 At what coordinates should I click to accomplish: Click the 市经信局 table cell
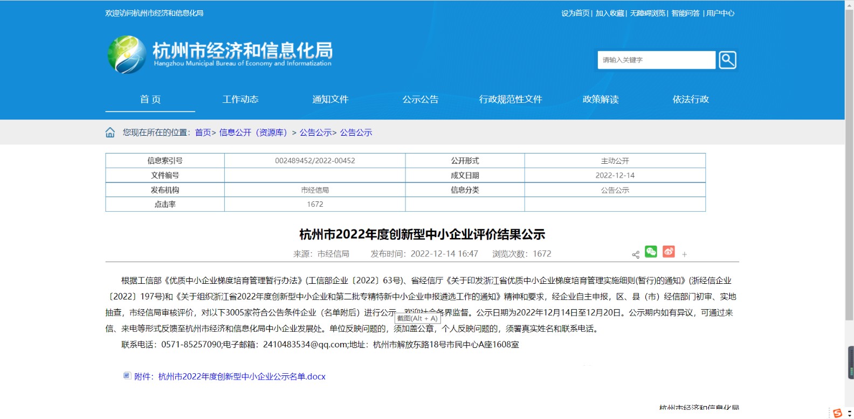coord(315,190)
